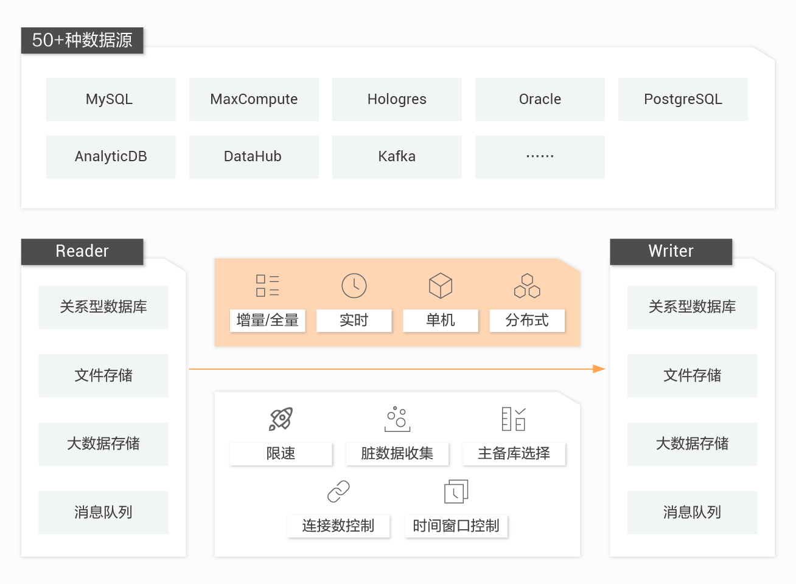Click the 50+种数据源 header label
The image size is (796, 584).
click(x=82, y=40)
